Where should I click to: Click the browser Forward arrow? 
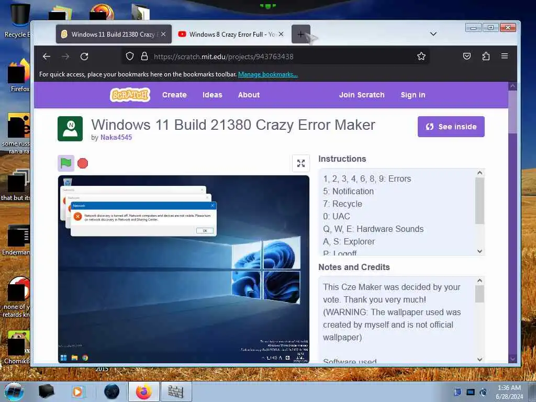tap(65, 57)
